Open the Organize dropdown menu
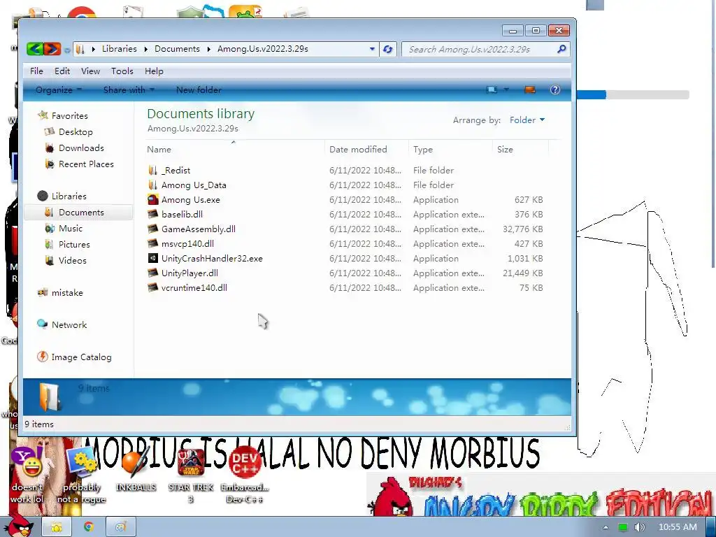 59,90
